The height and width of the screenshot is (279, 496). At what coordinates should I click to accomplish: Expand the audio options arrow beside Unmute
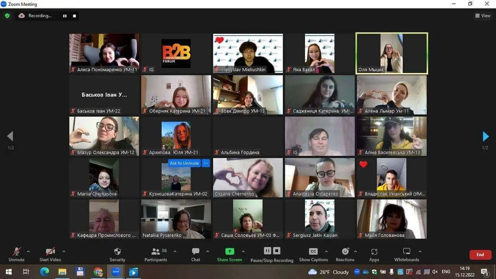pyautogui.click(x=28, y=251)
